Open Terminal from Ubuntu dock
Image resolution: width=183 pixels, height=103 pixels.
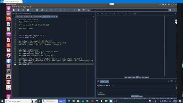click(9, 77)
